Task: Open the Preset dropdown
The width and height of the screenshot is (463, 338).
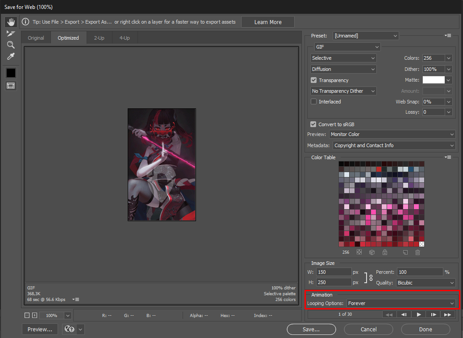Action: point(366,36)
